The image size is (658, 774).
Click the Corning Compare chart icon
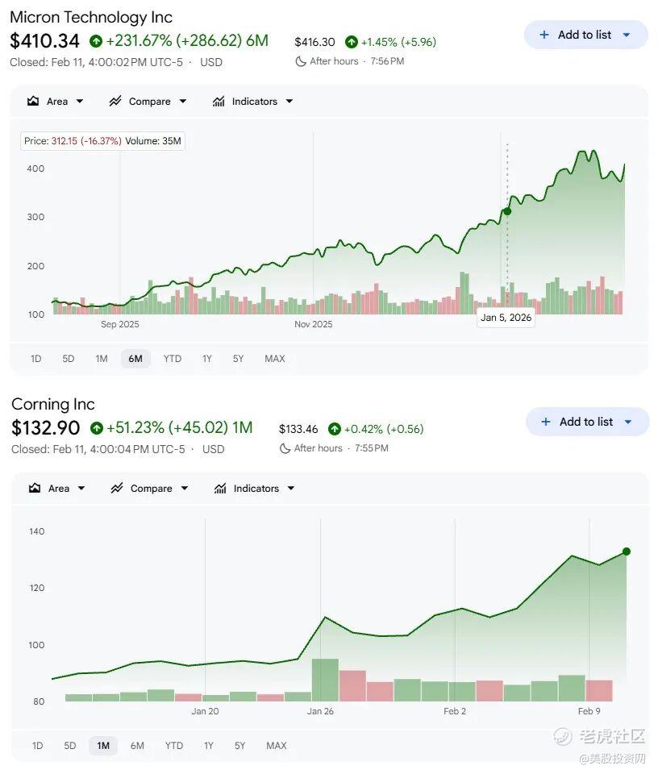(117, 489)
